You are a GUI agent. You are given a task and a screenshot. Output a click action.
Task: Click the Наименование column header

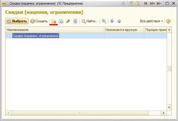pyautogui.click(x=55, y=30)
